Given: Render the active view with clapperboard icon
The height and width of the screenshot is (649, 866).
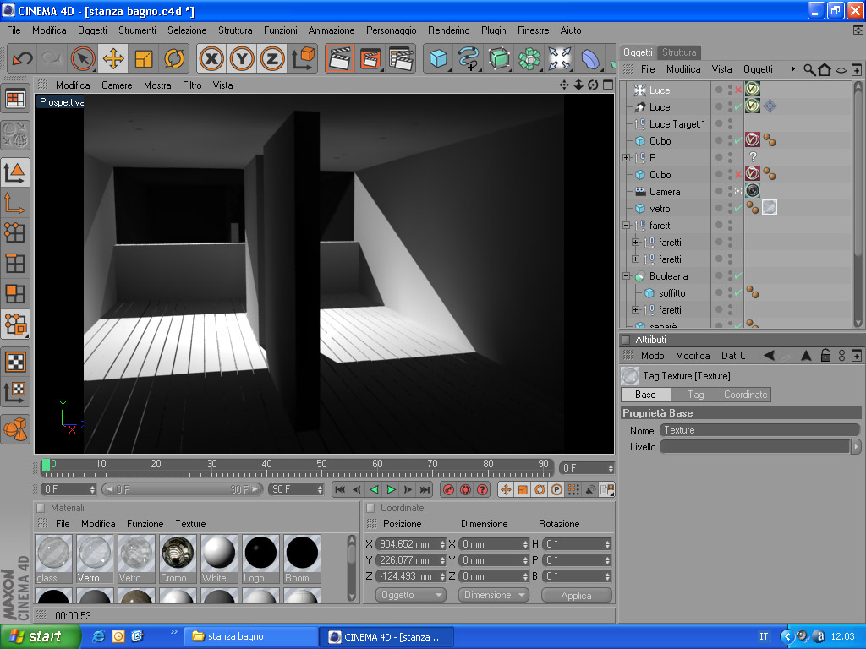Looking at the screenshot, I should (x=340, y=58).
